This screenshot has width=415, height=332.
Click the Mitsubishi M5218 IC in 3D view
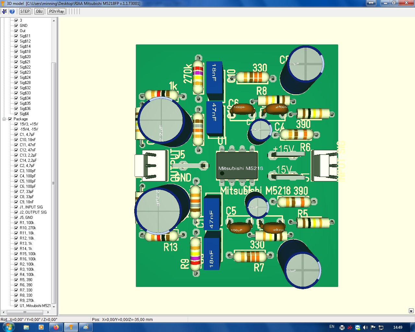(x=237, y=166)
